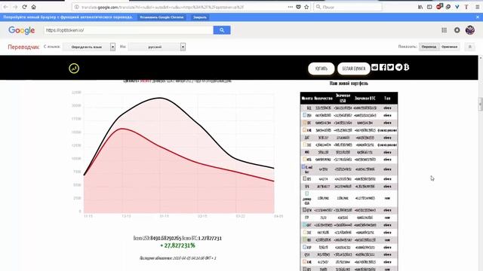The image size is (483, 271).
Task: Open the page actions three-dot menu
Action: click(291, 7)
